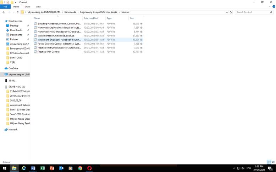
Task: Show hidden system tray icons
Action: click(234, 168)
